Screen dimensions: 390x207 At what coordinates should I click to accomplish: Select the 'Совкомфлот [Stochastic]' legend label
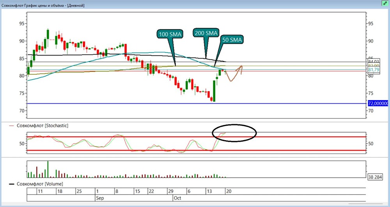click(43, 125)
